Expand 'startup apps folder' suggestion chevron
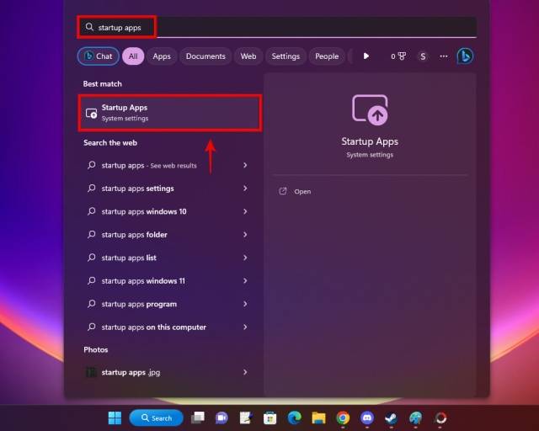The height and width of the screenshot is (431, 539). (x=245, y=235)
